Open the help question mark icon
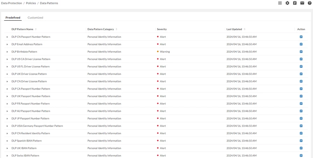The width and height of the screenshot is (313, 158). coord(310,3)
